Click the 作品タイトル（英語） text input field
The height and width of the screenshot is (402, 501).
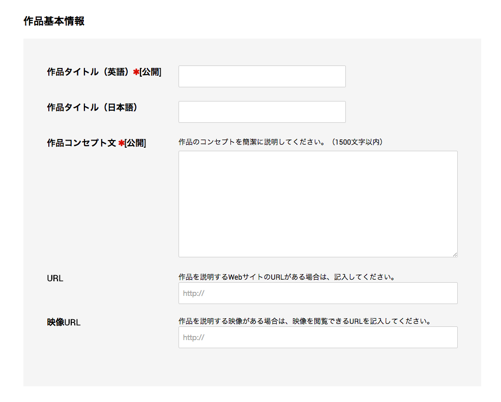[262, 76]
